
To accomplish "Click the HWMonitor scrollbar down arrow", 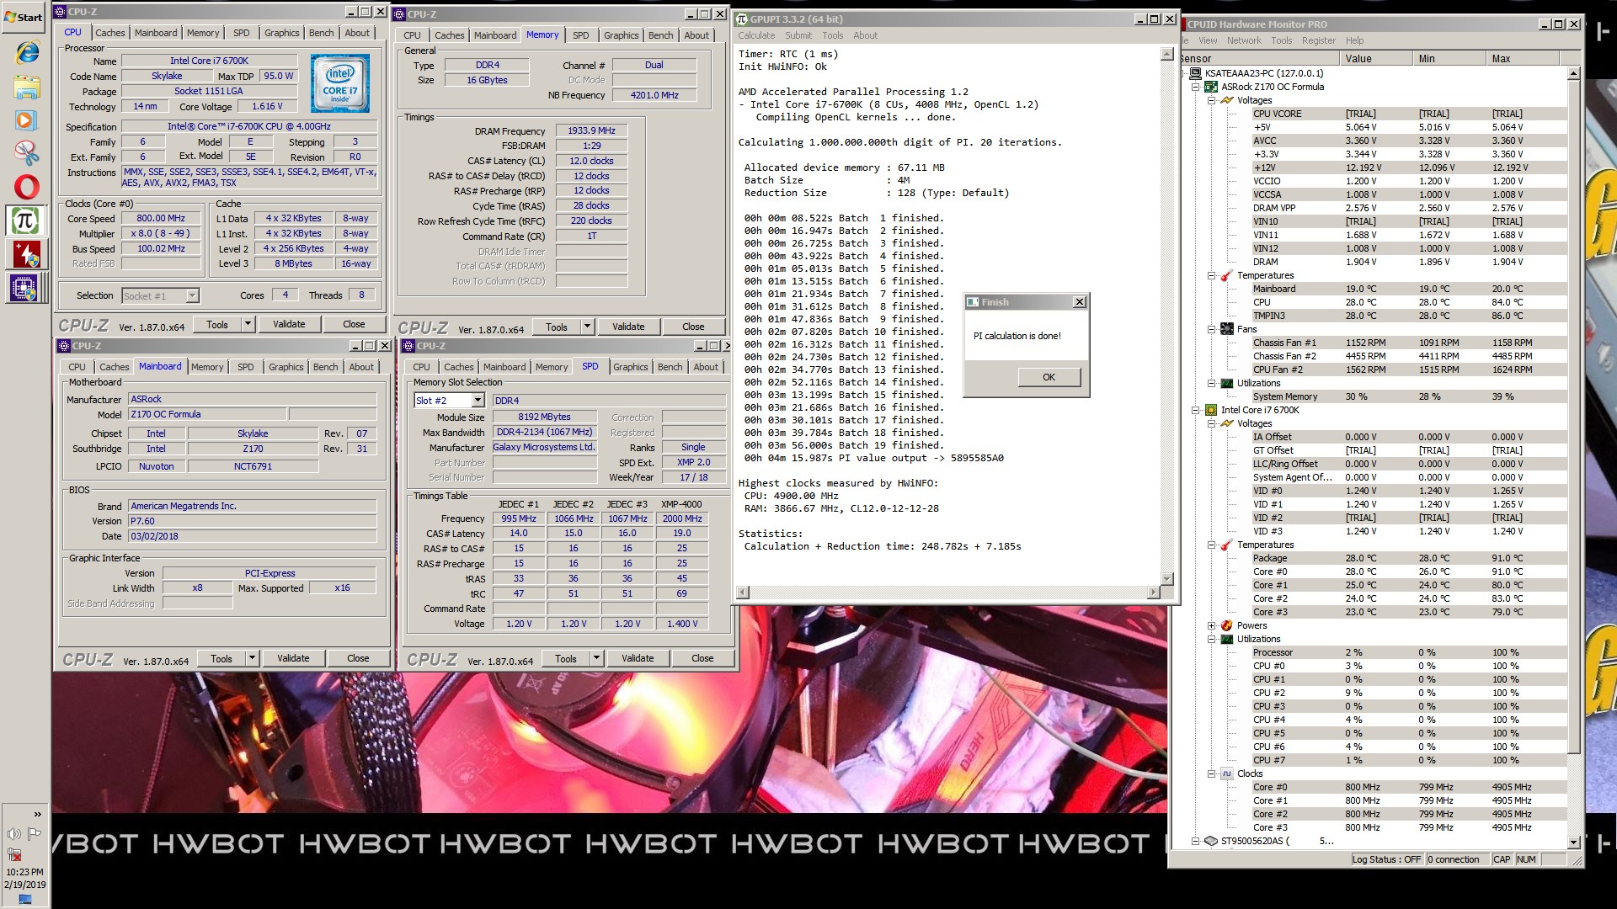I will [x=1573, y=842].
